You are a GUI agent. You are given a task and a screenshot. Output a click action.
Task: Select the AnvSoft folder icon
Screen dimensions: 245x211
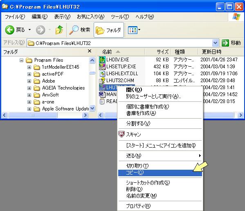point(37,95)
